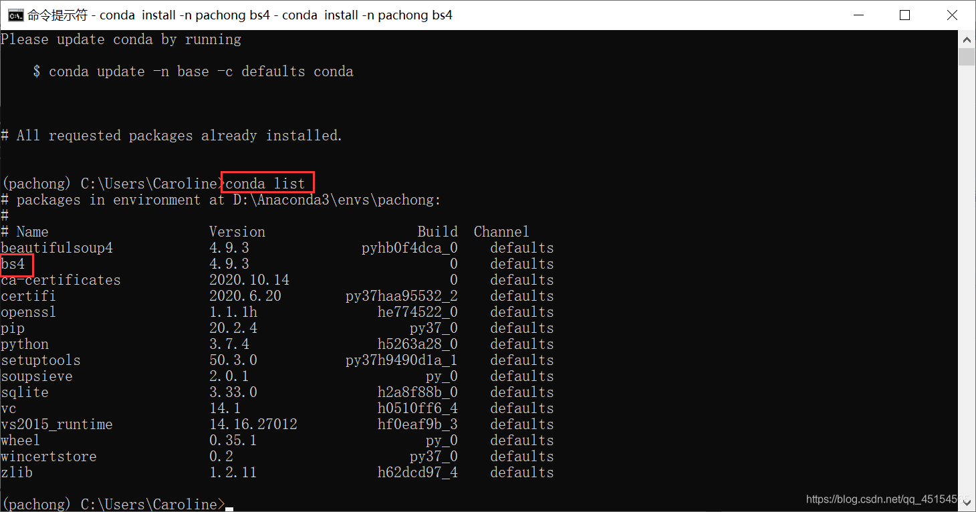Click build string py37h9490d1a_1
The height and width of the screenshot is (512, 976).
(x=402, y=360)
